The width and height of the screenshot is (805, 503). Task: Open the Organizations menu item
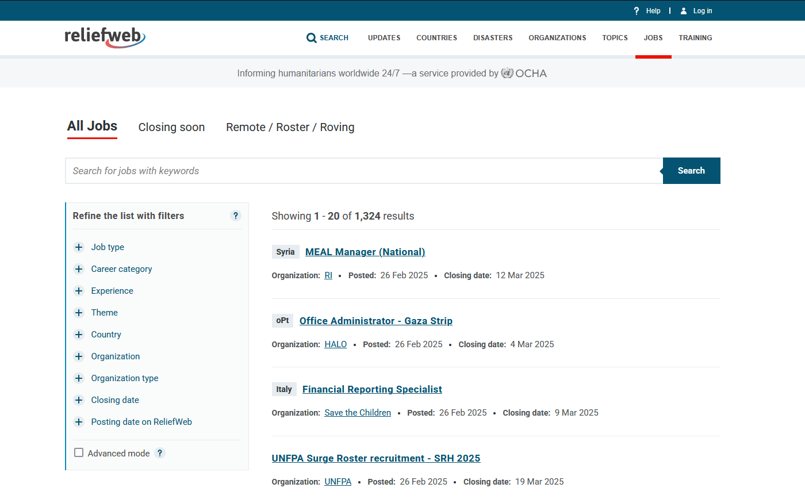coord(558,38)
